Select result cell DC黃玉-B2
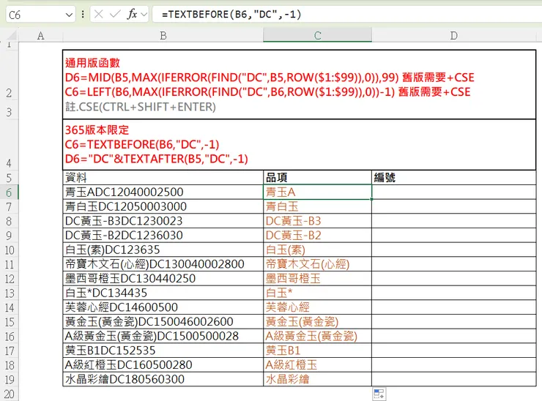 pyautogui.click(x=317, y=235)
